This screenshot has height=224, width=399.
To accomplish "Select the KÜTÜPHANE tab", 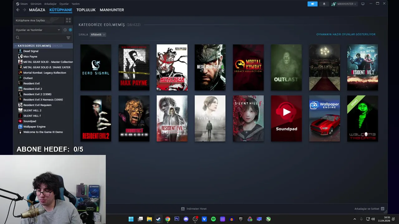I will 61,10.
